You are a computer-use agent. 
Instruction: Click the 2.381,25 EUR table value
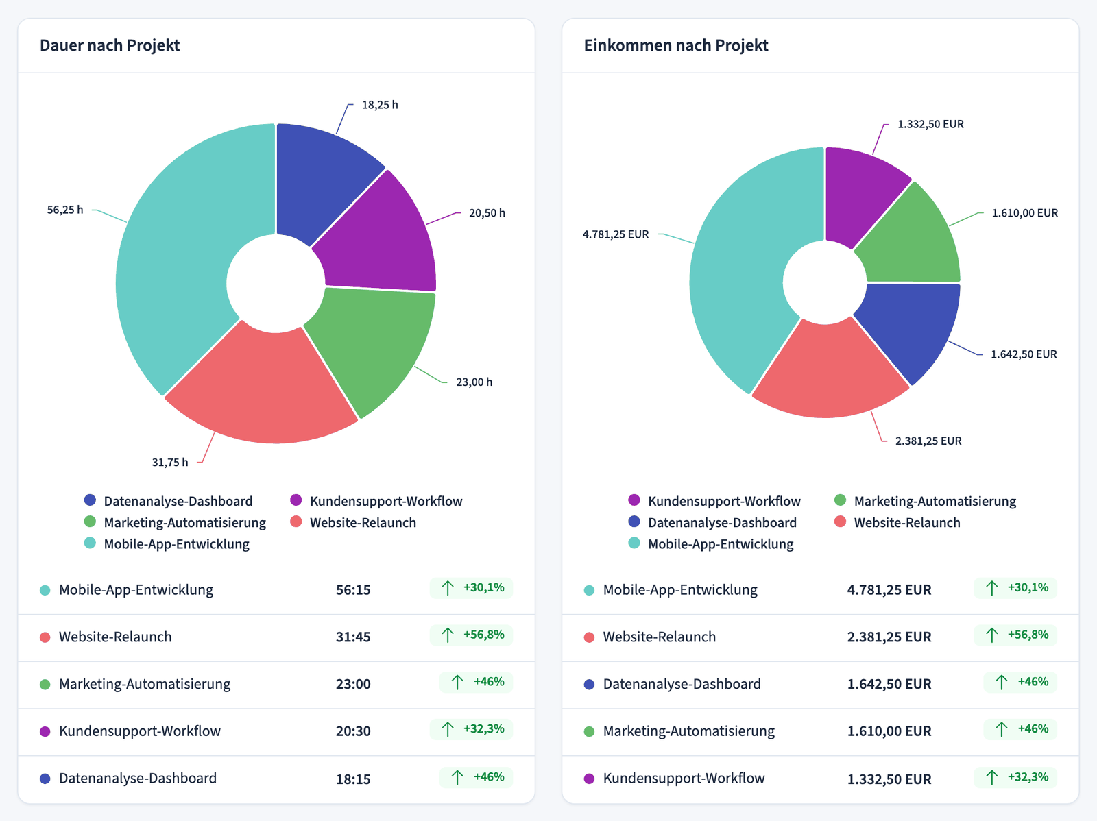889,637
